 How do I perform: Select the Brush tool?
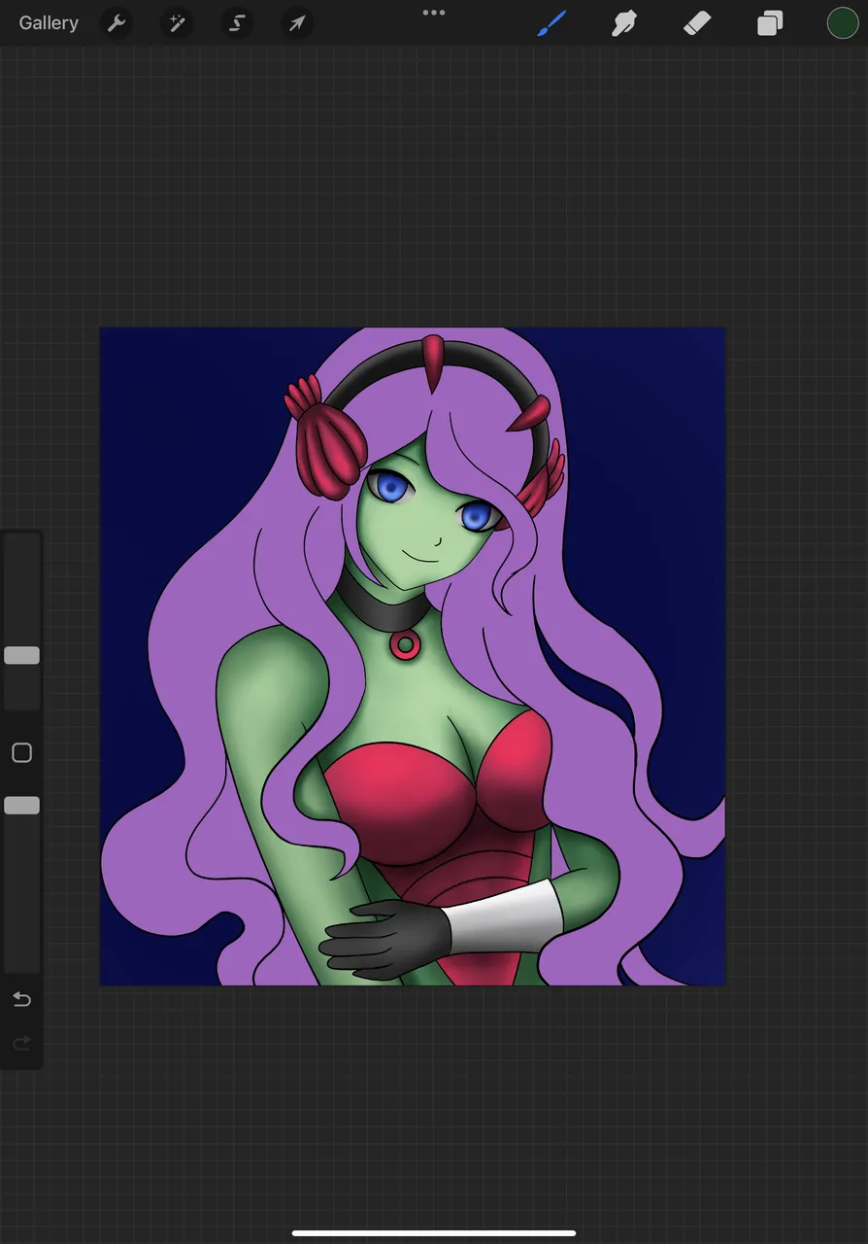pyautogui.click(x=552, y=23)
